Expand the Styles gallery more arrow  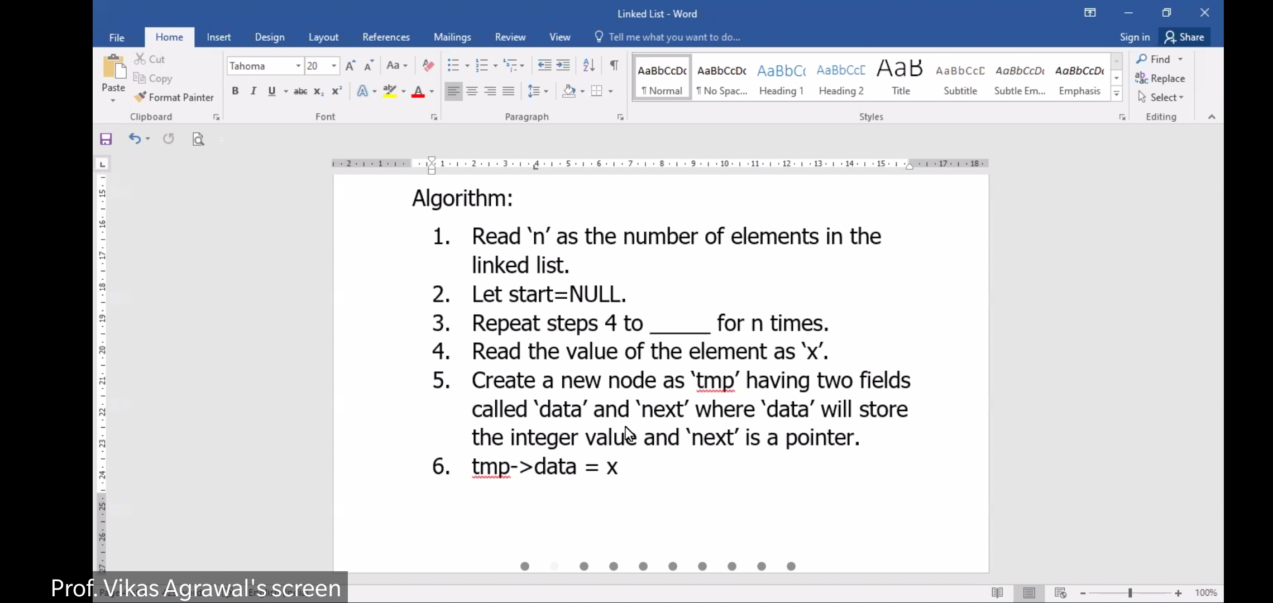(x=1117, y=94)
